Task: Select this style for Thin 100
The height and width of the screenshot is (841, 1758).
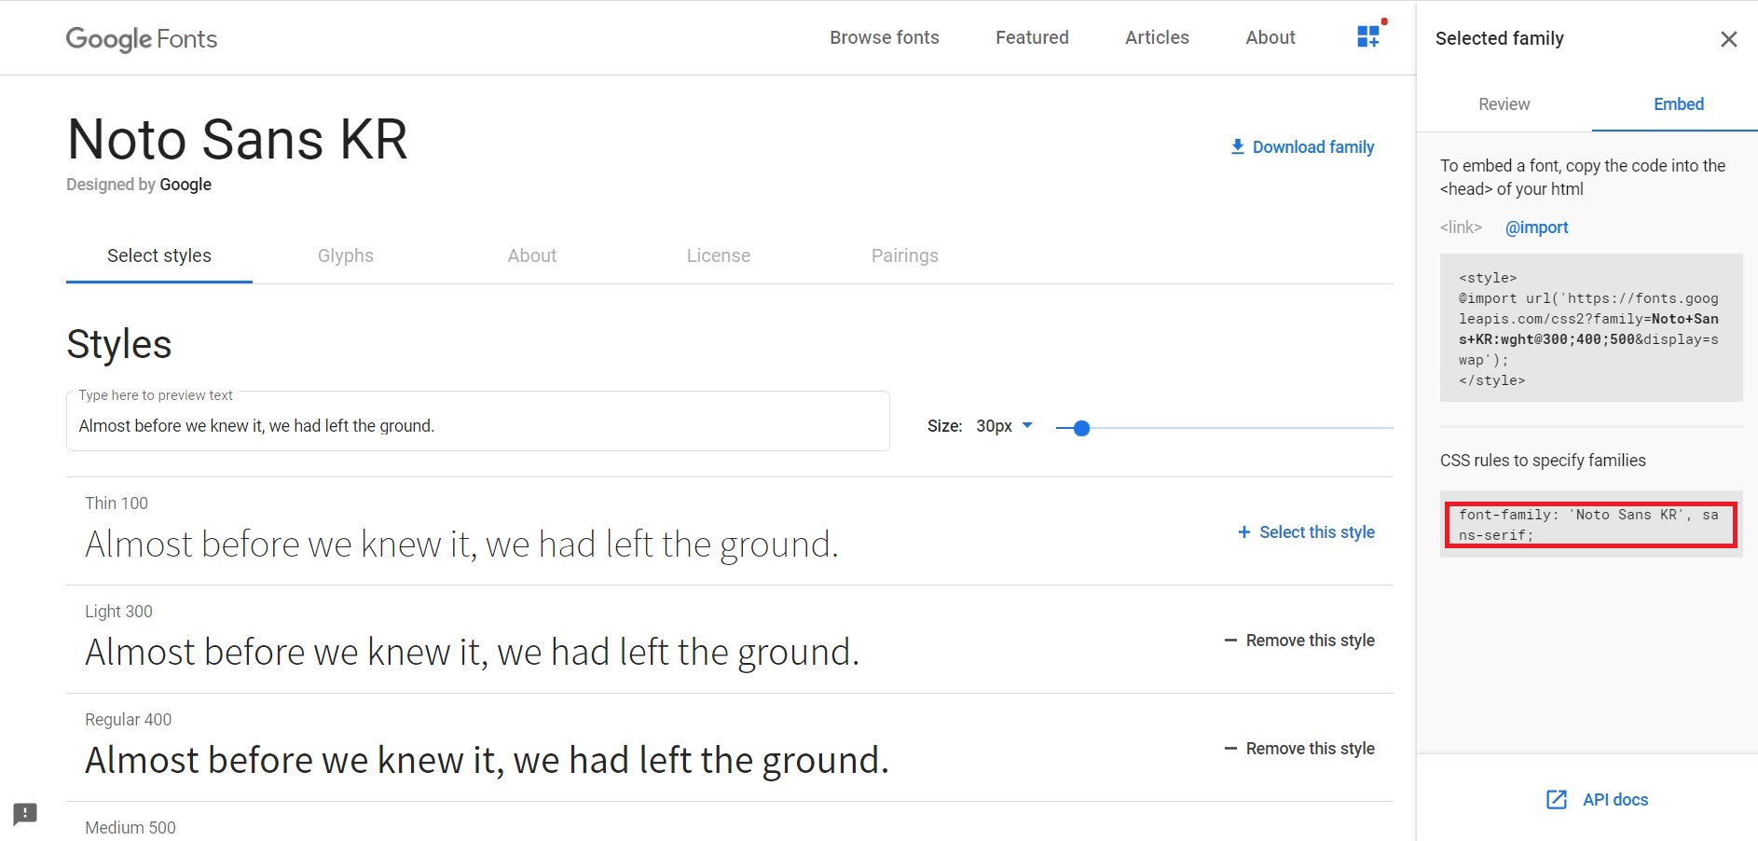Action: point(1306,531)
